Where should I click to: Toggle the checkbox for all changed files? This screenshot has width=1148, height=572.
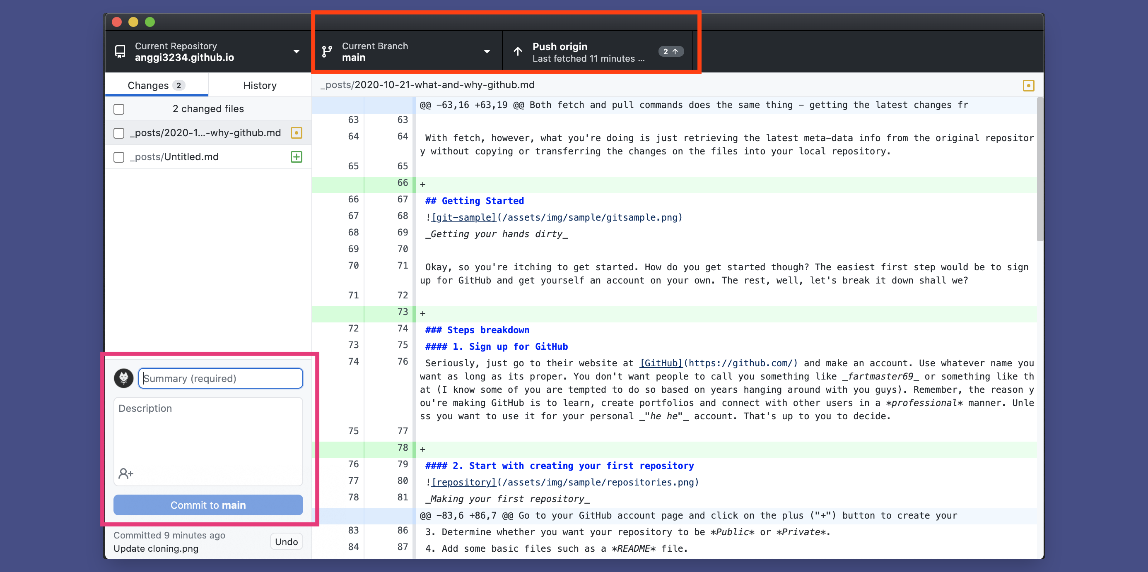[x=119, y=109]
